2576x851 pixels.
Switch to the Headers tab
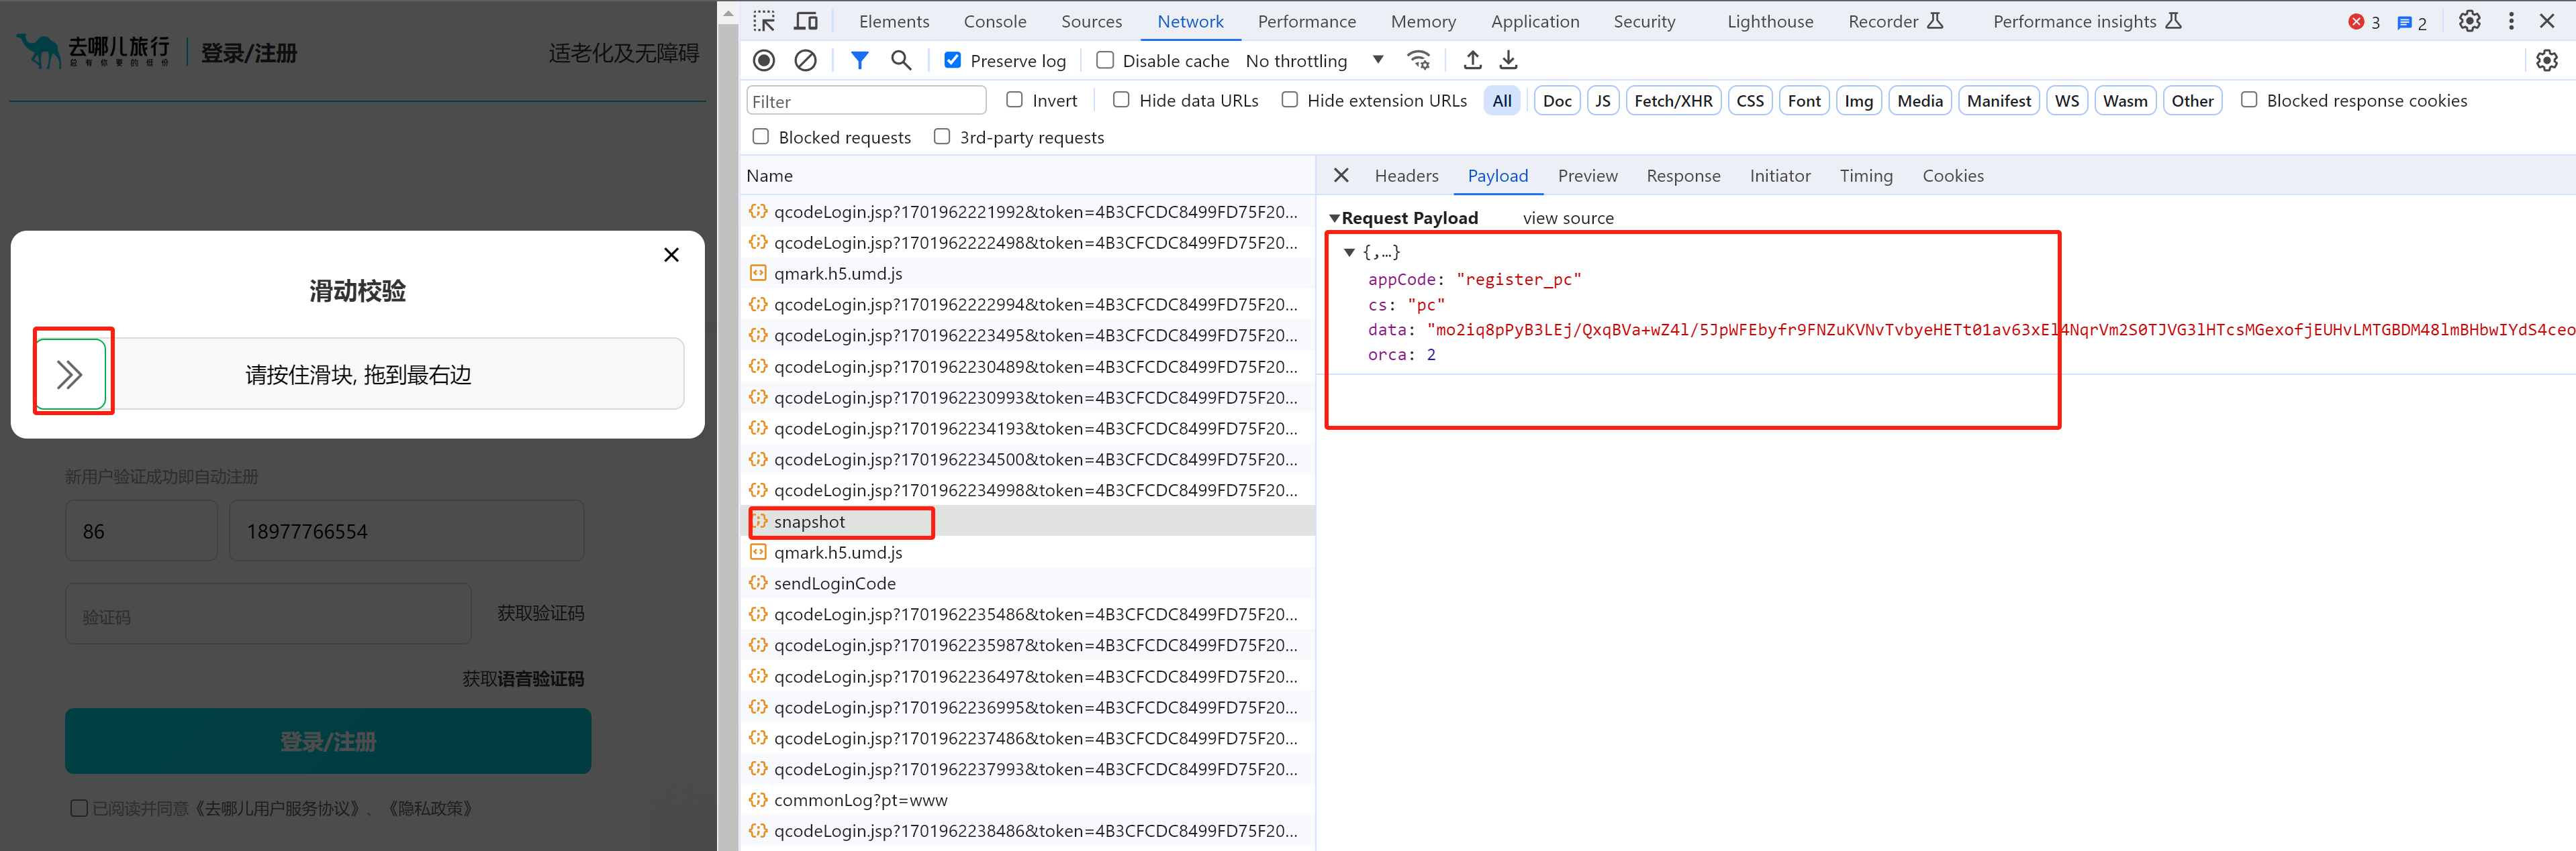(1406, 176)
